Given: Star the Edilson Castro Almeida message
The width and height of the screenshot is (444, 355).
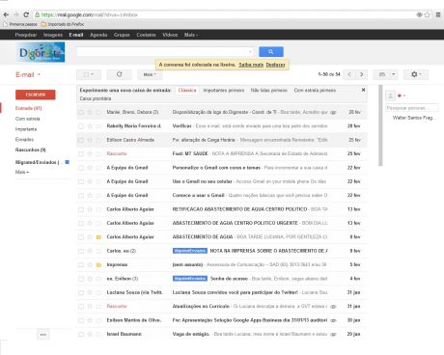Looking at the screenshot, I should point(90,140).
